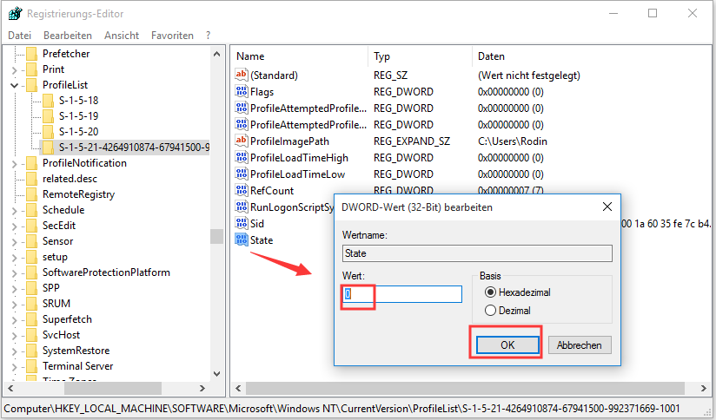716x420 pixels.
Task: Select the ProfileImagePath string value icon
Action: click(x=242, y=141)
